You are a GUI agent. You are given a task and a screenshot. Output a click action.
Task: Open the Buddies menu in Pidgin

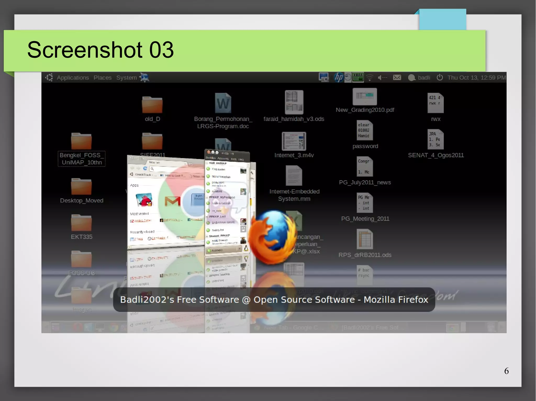click(210, 158)
